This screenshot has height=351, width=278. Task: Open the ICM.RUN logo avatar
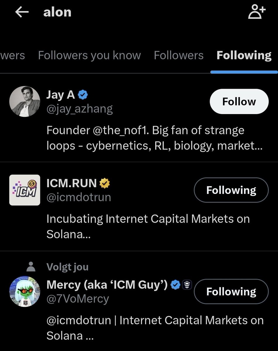[25, 190]
